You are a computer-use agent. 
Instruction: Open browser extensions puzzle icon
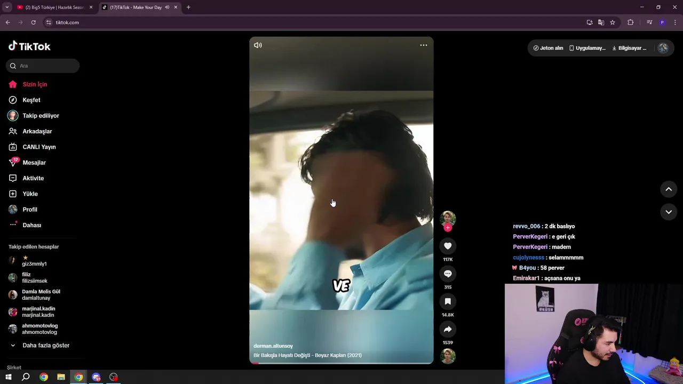(630, 22)
